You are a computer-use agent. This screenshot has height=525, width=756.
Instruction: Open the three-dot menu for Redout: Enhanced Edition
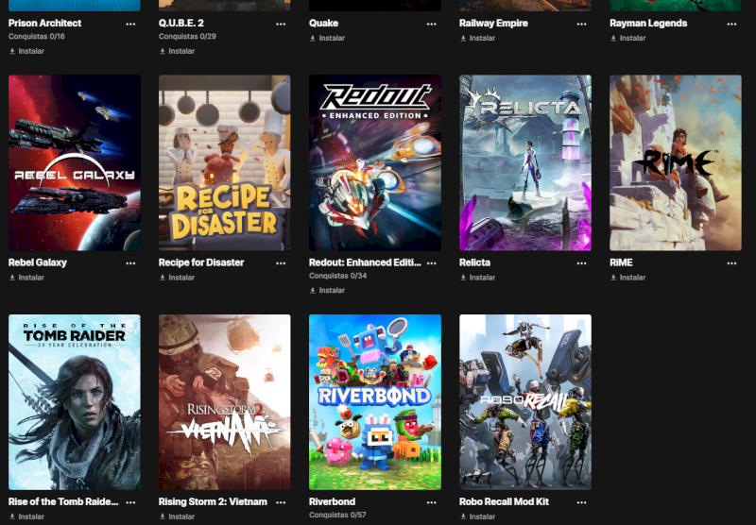coord(431,263)
